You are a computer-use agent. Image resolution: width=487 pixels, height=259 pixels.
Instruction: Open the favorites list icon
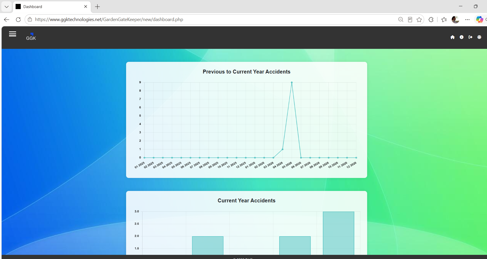[x=444, y=19]
